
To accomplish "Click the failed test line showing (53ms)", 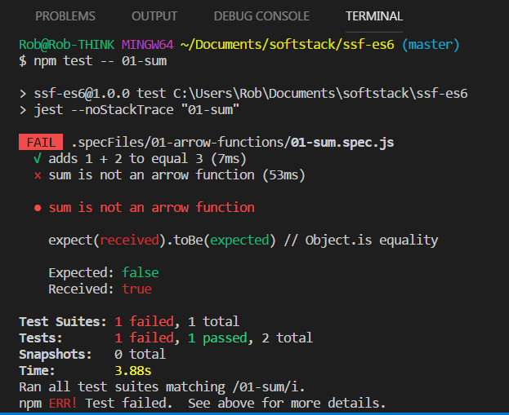I will tap(169, 175).
